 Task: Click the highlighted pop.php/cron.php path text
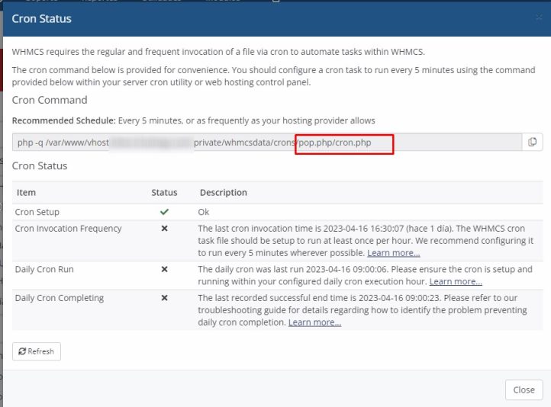[344, 143]
